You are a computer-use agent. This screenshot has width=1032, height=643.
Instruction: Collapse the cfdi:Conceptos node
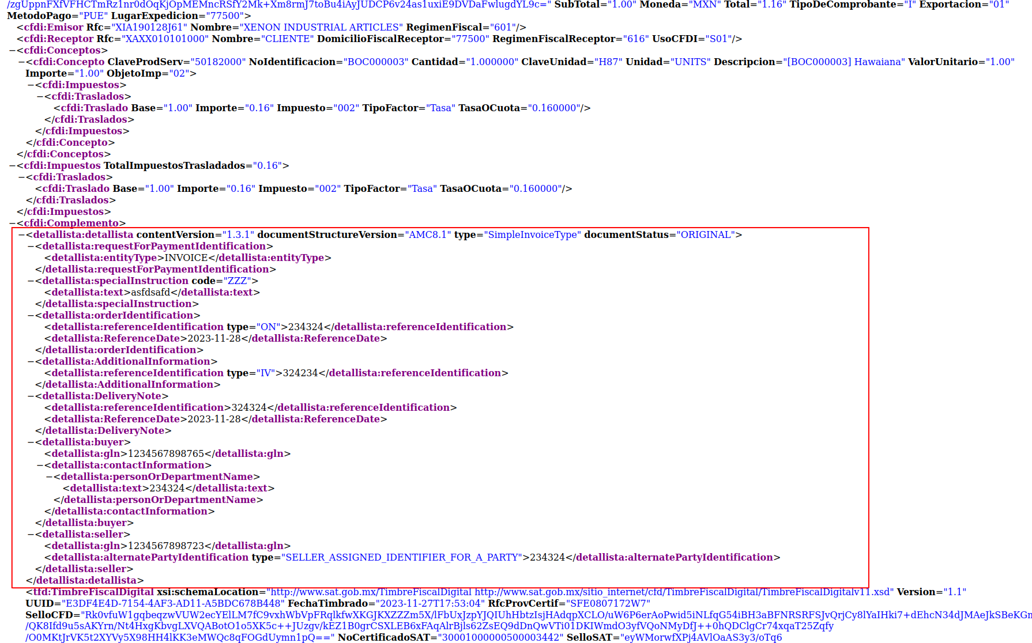pos(12,51)
